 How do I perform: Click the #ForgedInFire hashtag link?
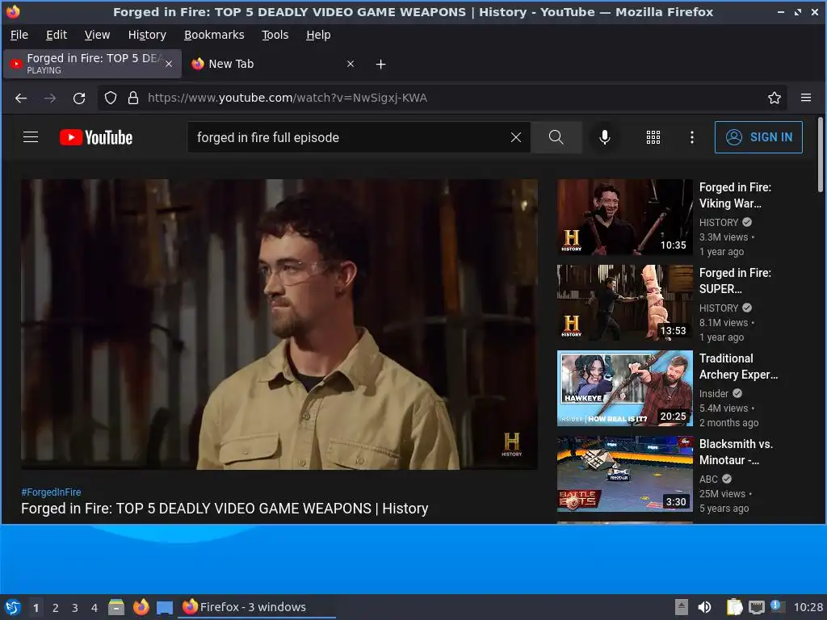tap(51, 492)
